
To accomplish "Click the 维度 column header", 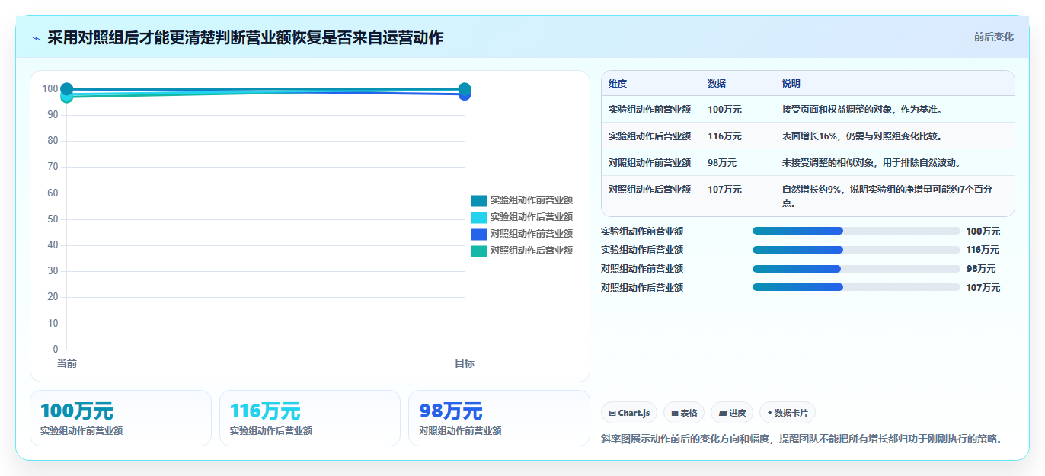I will (618, 84).
